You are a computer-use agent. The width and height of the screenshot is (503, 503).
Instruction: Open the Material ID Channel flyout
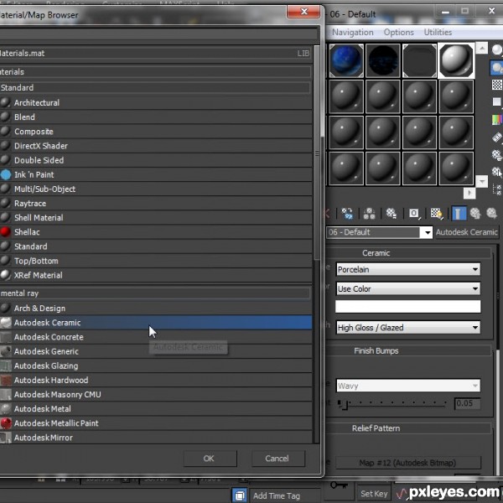pos(414,213)
